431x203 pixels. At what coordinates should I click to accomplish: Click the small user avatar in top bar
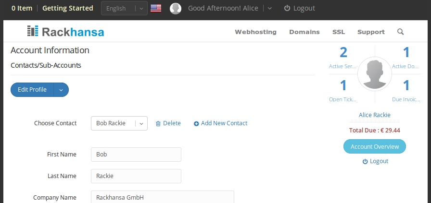(176, 9)
